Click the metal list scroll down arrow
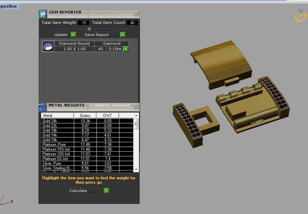This screenshot has height=214, width=308. [136, 169]
